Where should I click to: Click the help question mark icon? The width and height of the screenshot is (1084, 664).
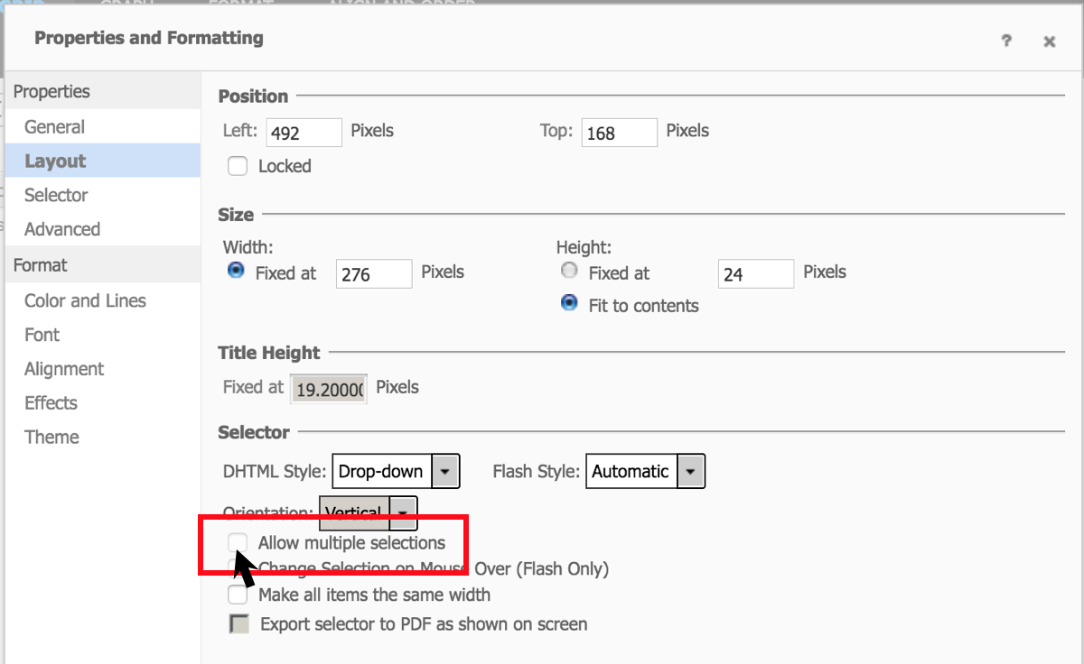[1006, 41]
